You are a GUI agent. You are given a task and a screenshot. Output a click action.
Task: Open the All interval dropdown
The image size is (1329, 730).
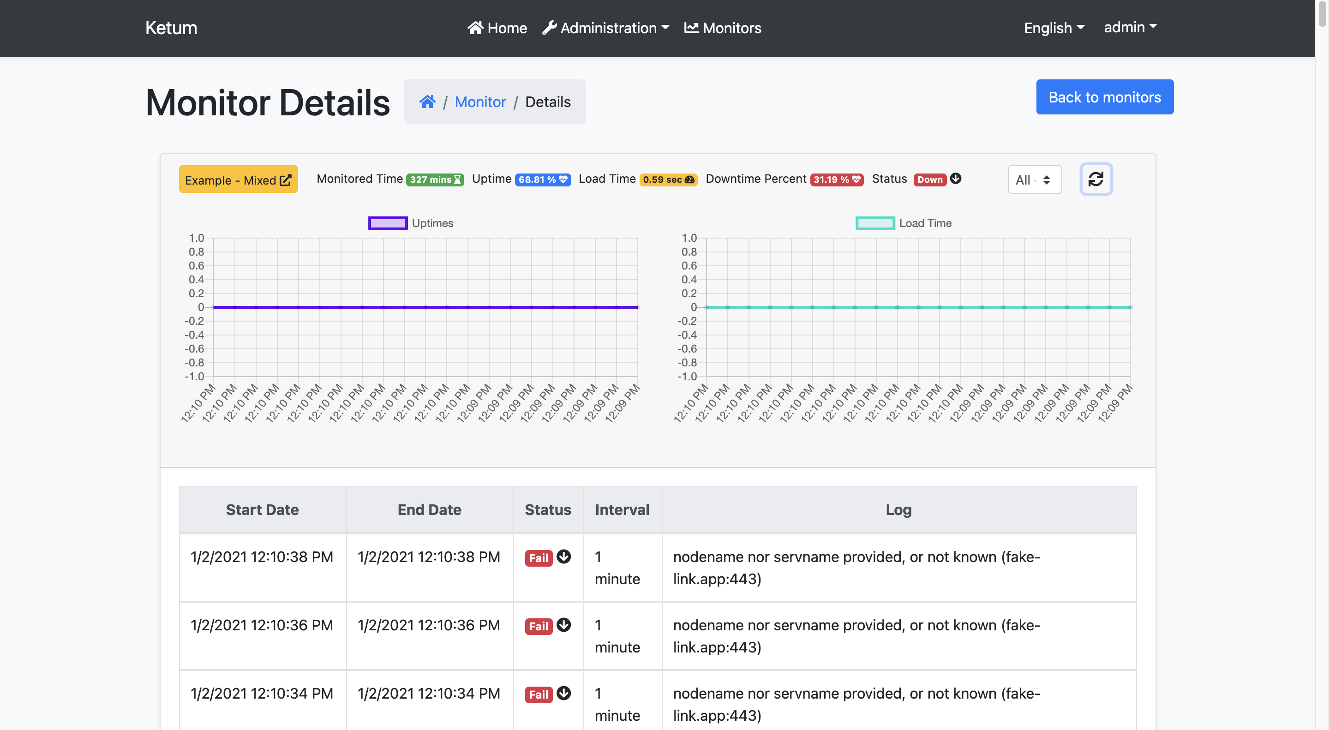coord(1035,180)
